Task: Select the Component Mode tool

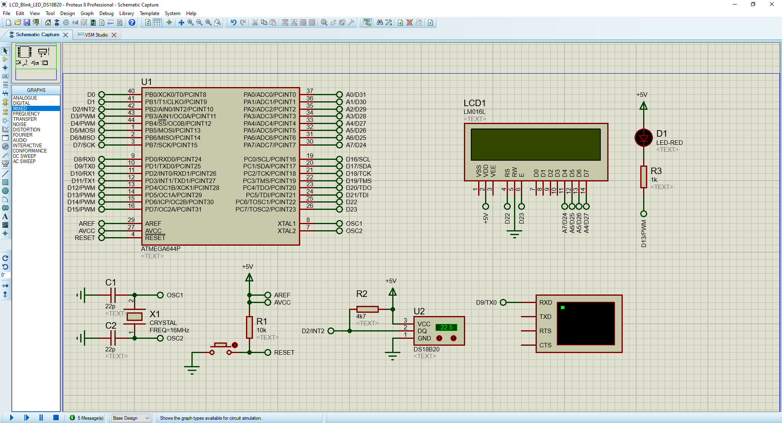Action: click(5, 59)
